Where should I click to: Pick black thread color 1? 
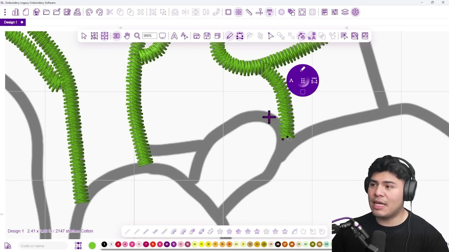click(104, 244)
